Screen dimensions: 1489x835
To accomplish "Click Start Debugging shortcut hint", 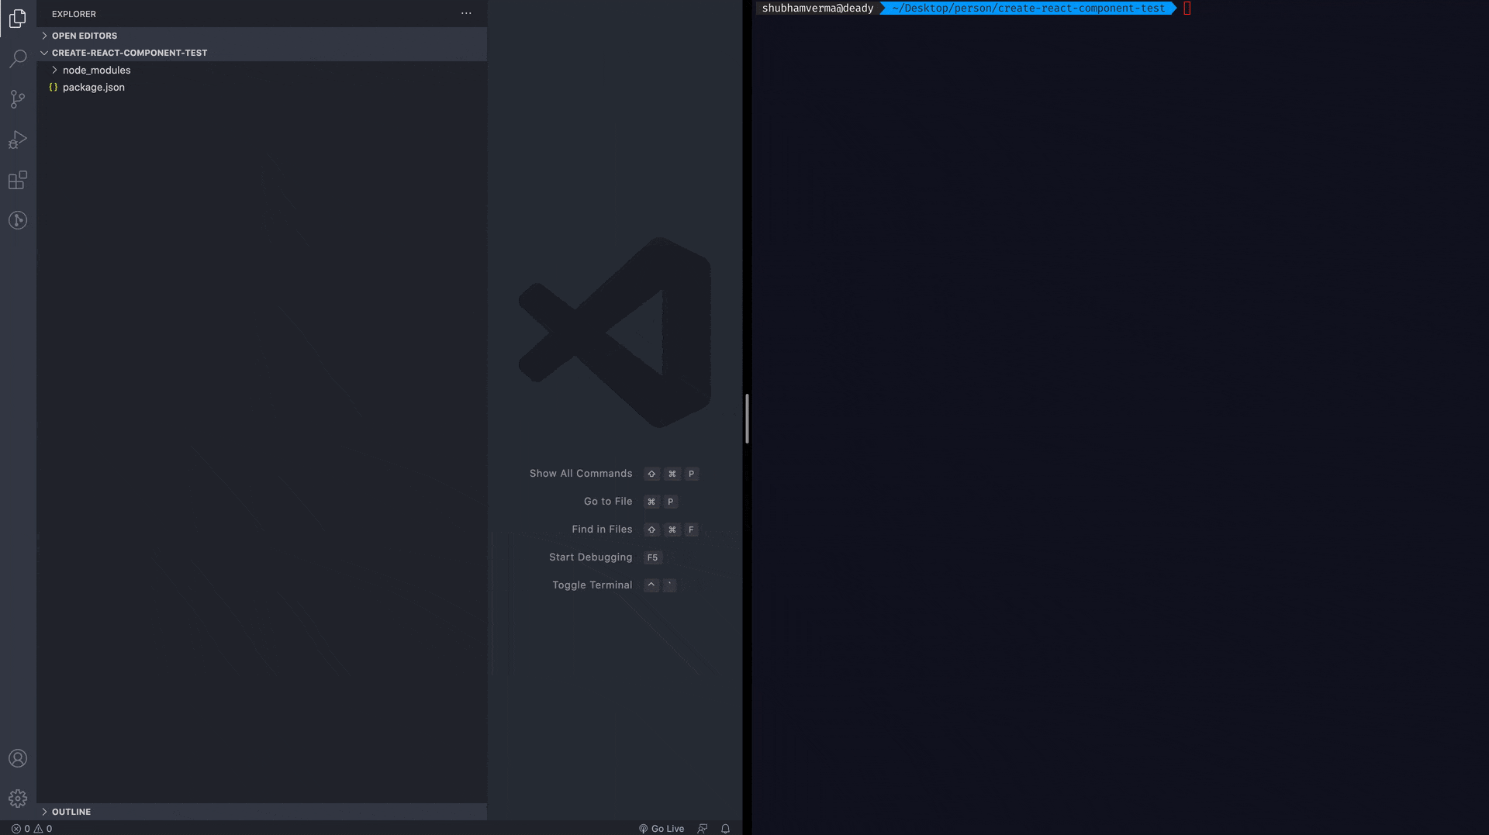I will tap(590, 557).
